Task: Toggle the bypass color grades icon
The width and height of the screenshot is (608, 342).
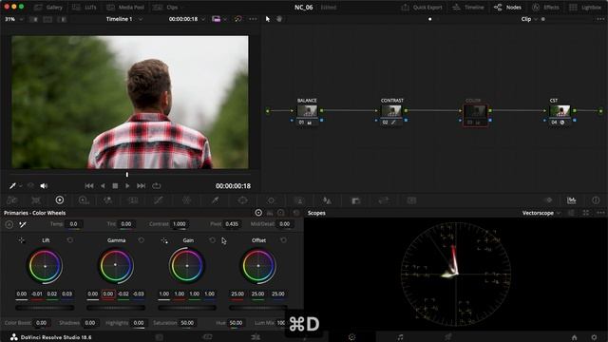Action: tap(238, 19)
